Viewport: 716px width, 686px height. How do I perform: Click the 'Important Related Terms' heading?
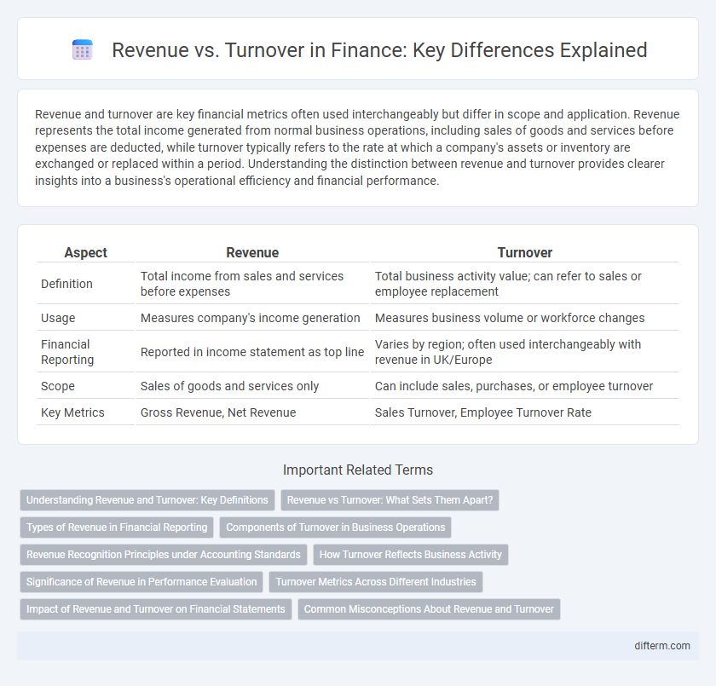(357, 470)
